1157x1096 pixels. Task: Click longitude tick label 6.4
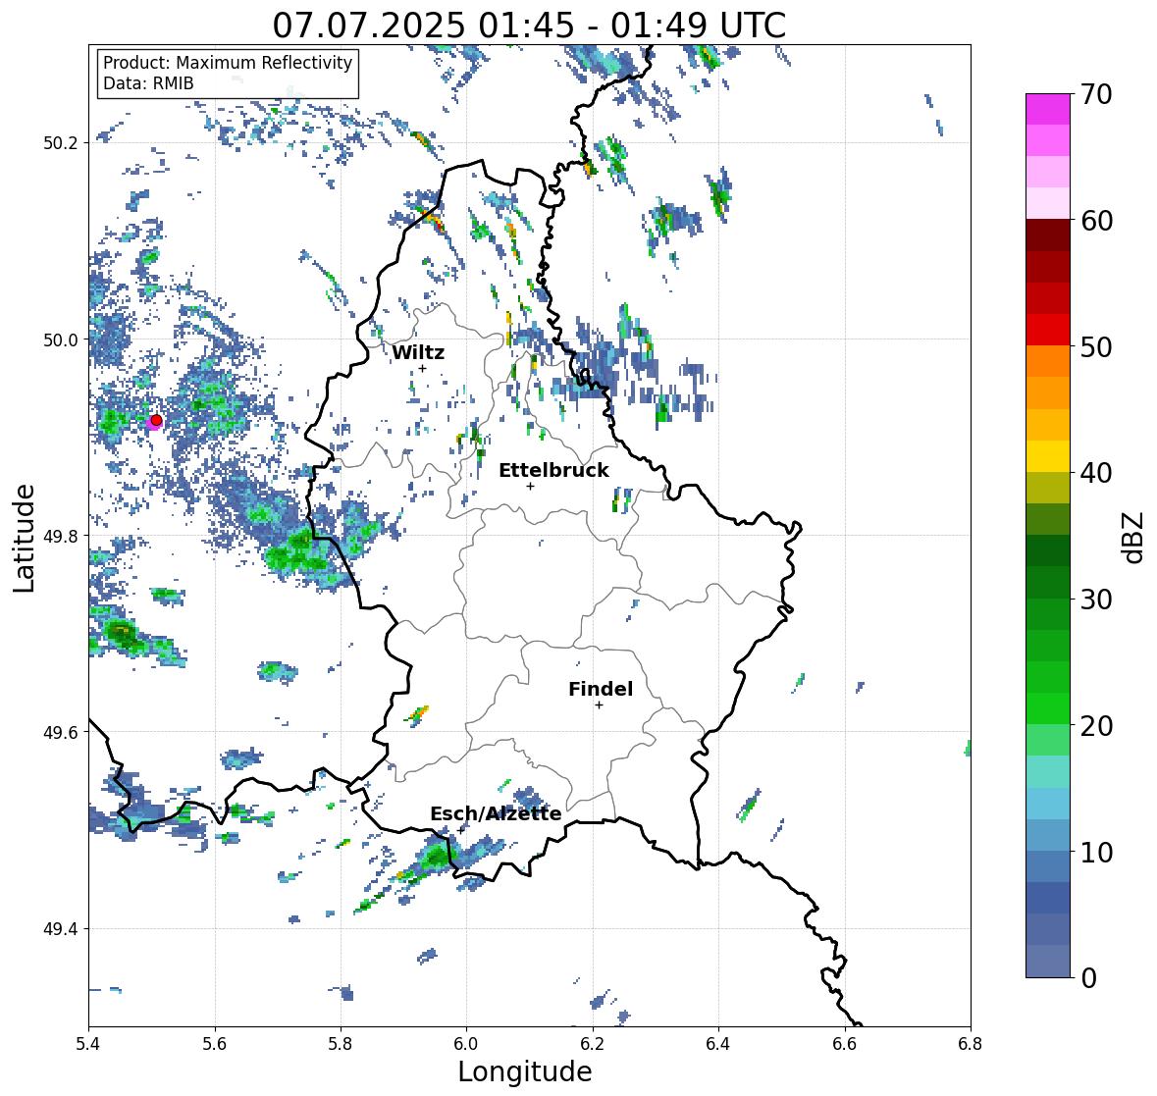click(x=718, y=1044)
